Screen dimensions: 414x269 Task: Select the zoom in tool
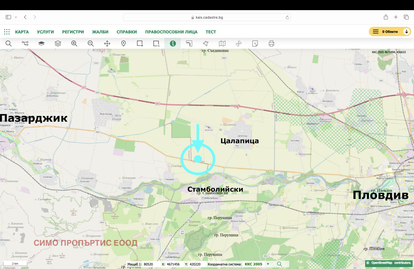click(x=74, y=43)
